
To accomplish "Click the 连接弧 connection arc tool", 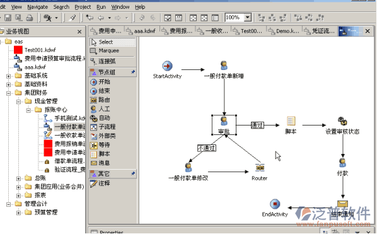I will click(x=103, y=61).
